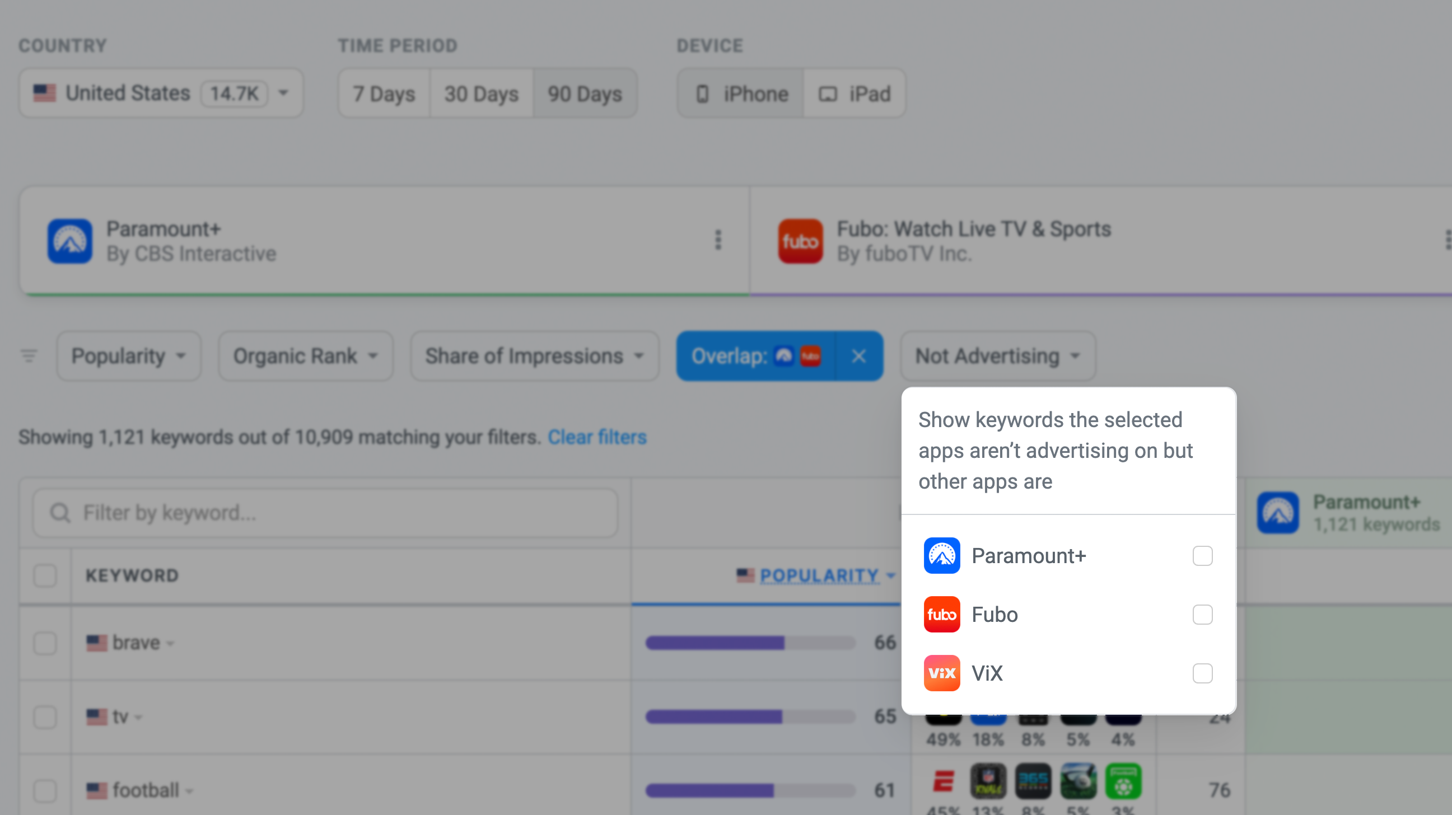Expand the United States country selector
This screenshot has width=1452, height=815.
(x=161, y=93)
